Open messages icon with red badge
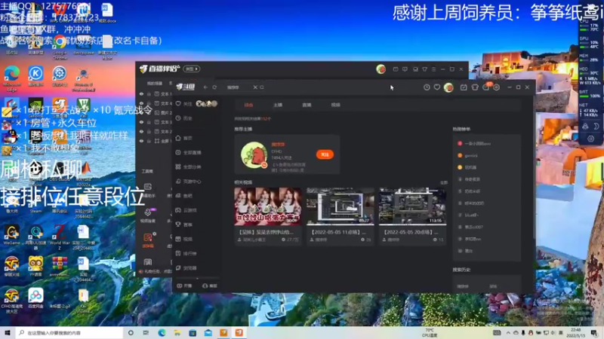This screenshot has width=604, height=339. [486, 87]
